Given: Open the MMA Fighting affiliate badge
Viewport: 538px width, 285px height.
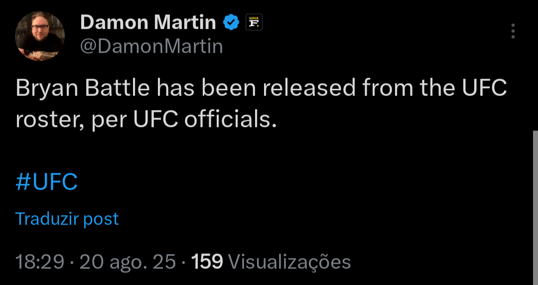Looking at the screenshot, I should (x=254, y=22).
